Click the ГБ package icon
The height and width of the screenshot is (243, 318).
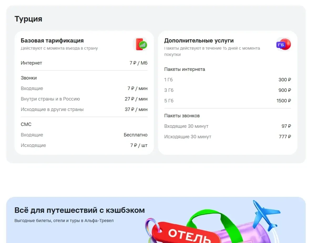click(x=284, y=44)
